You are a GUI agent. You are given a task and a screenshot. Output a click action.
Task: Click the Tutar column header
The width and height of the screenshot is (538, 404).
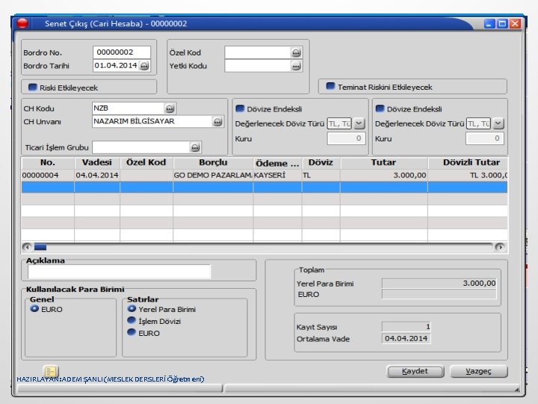tap(384, 163)
